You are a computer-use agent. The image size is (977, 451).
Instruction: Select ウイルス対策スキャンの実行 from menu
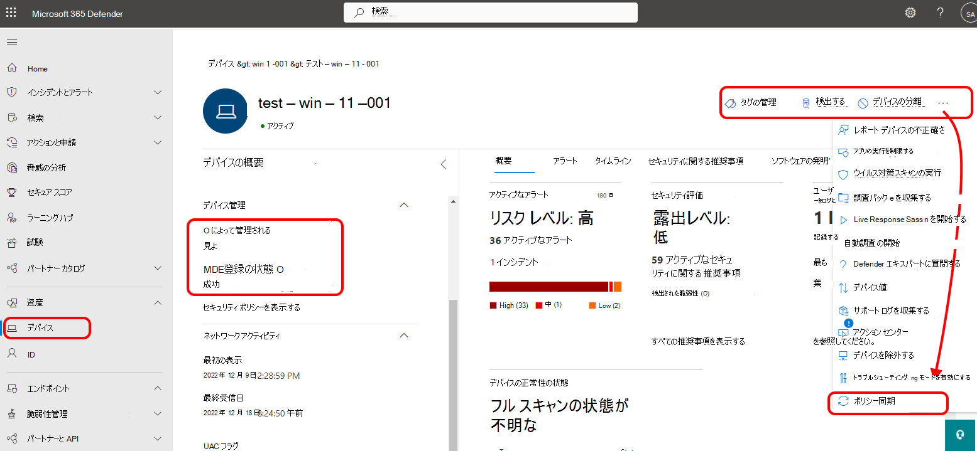[897, 172]
